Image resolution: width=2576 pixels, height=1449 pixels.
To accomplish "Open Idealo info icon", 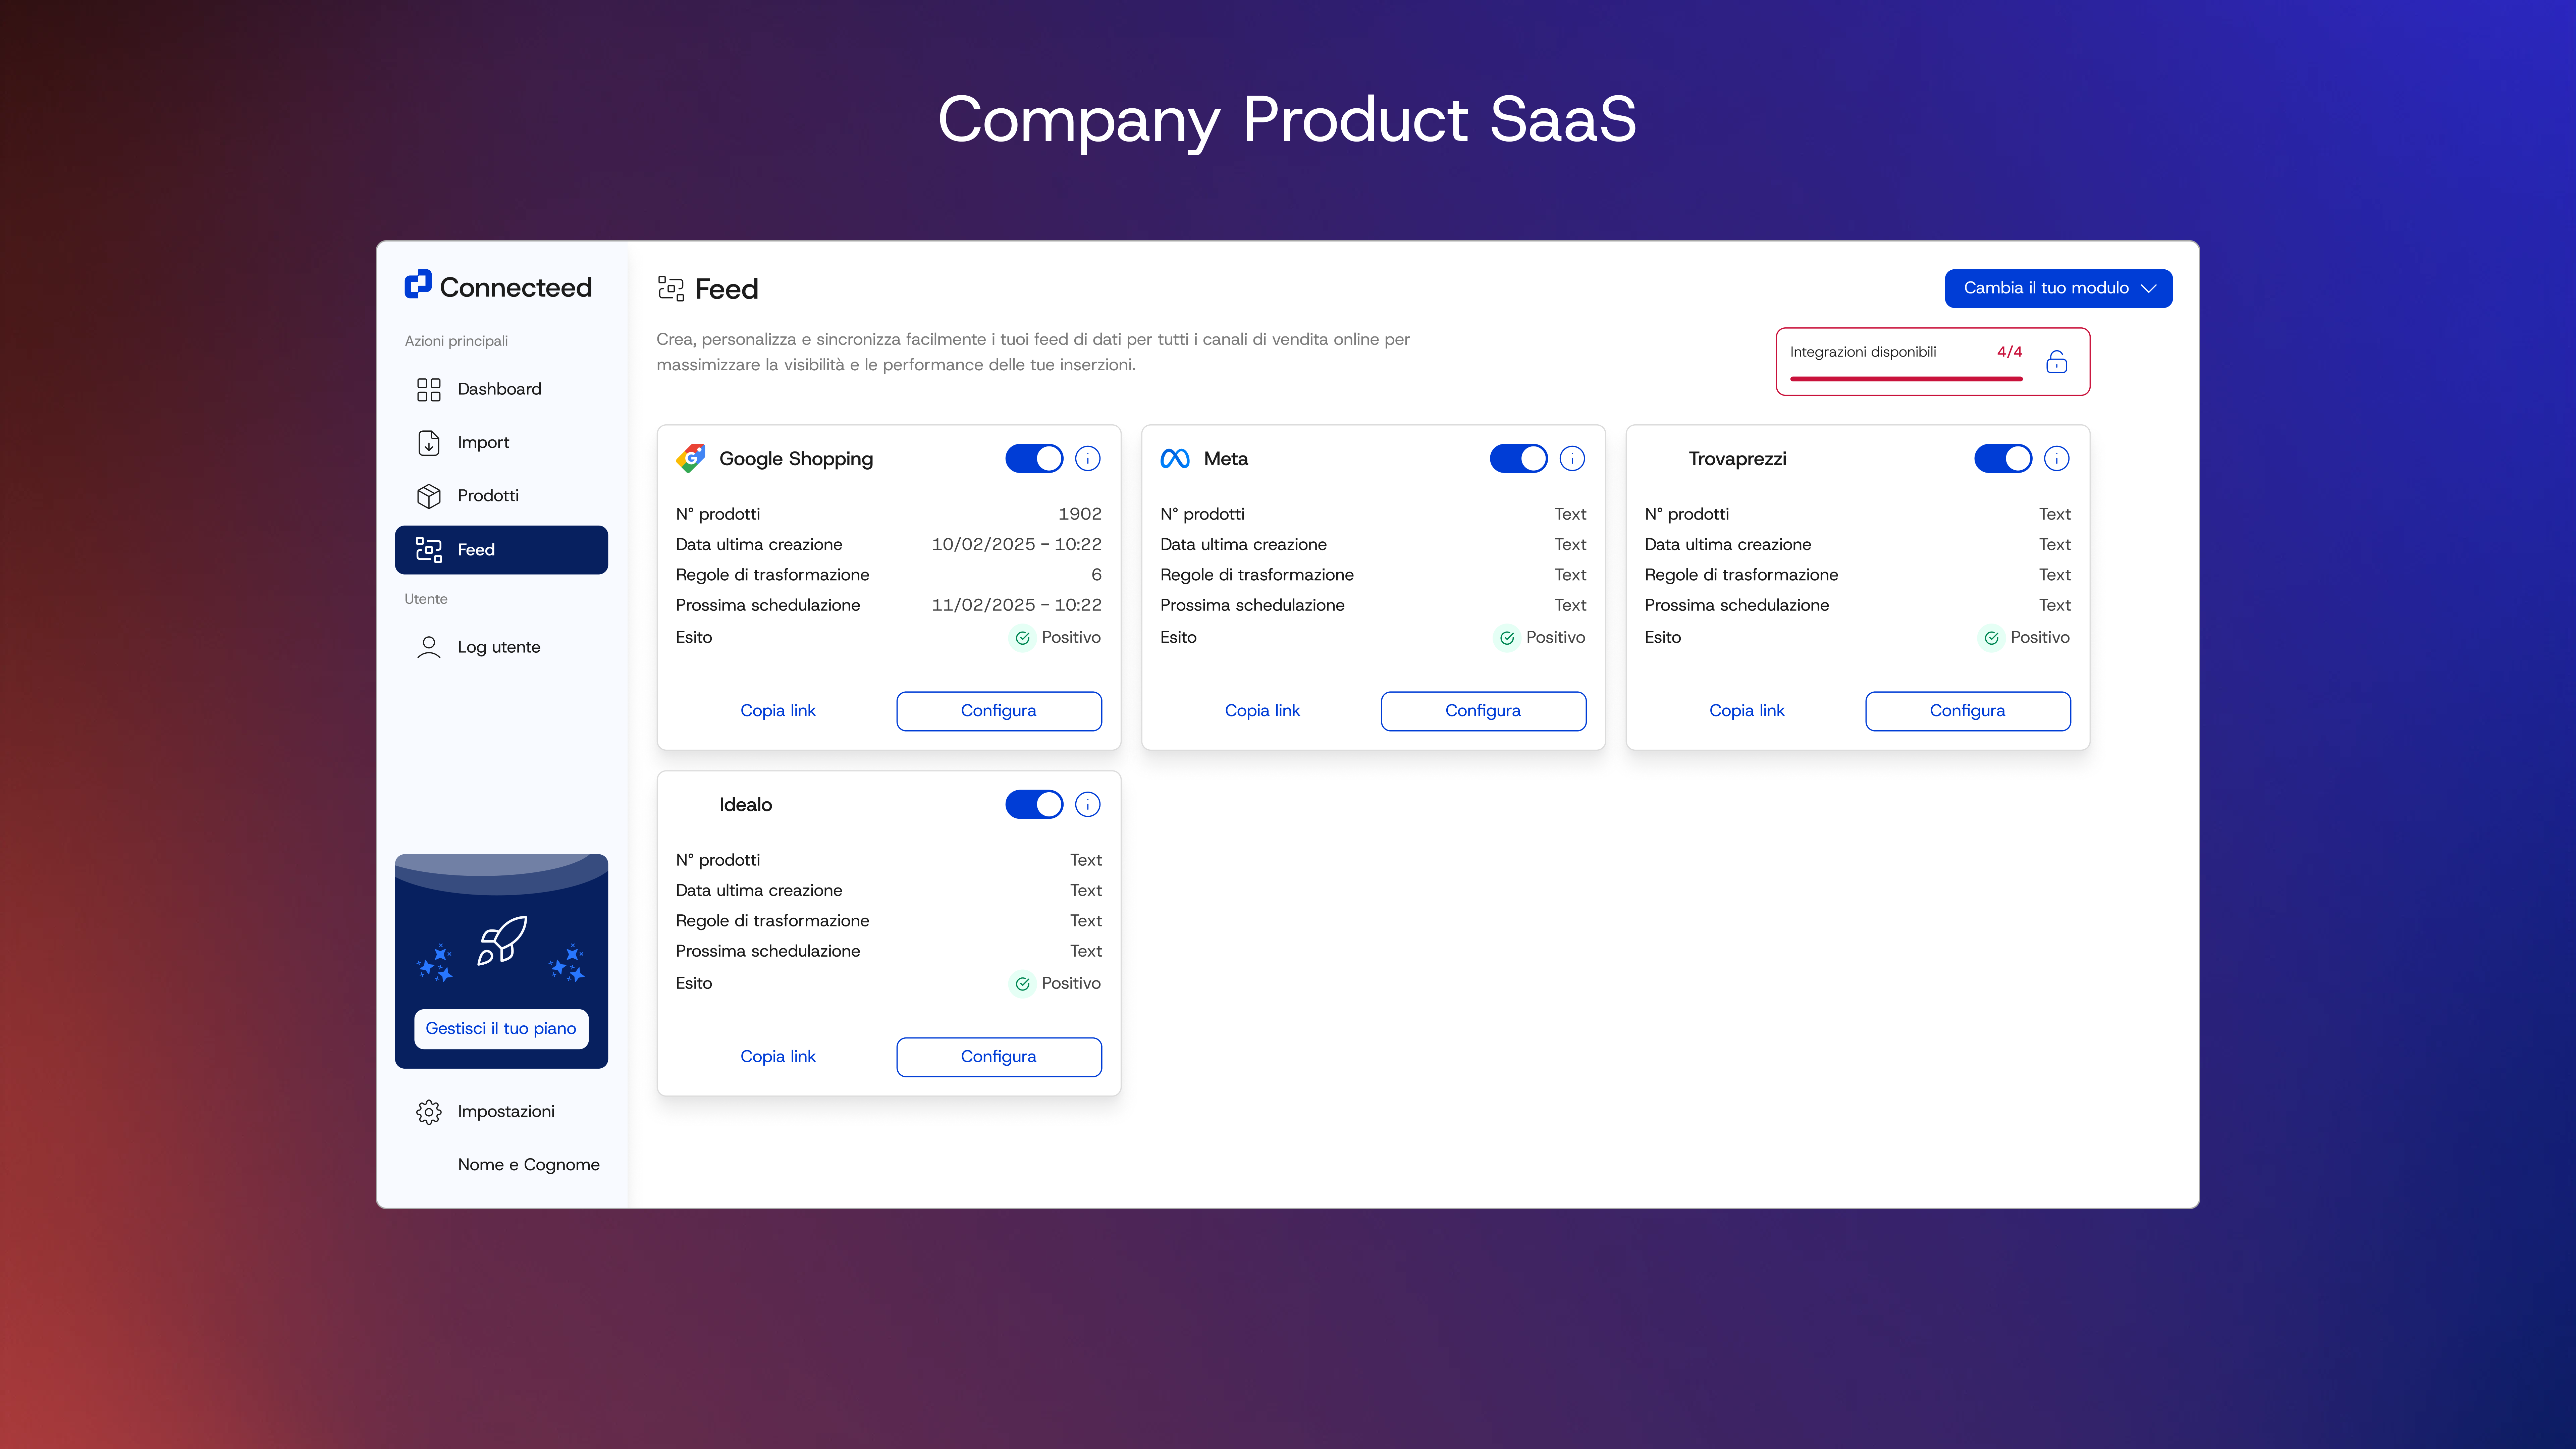I will [x=1088, y=805].
